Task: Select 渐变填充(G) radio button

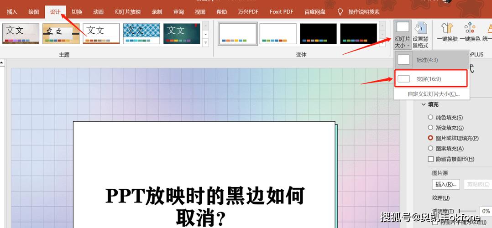Action: (x=430, y=128)
